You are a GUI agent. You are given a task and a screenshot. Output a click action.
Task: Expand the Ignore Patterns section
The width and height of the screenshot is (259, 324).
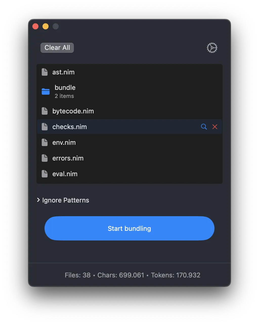[38, 200]
